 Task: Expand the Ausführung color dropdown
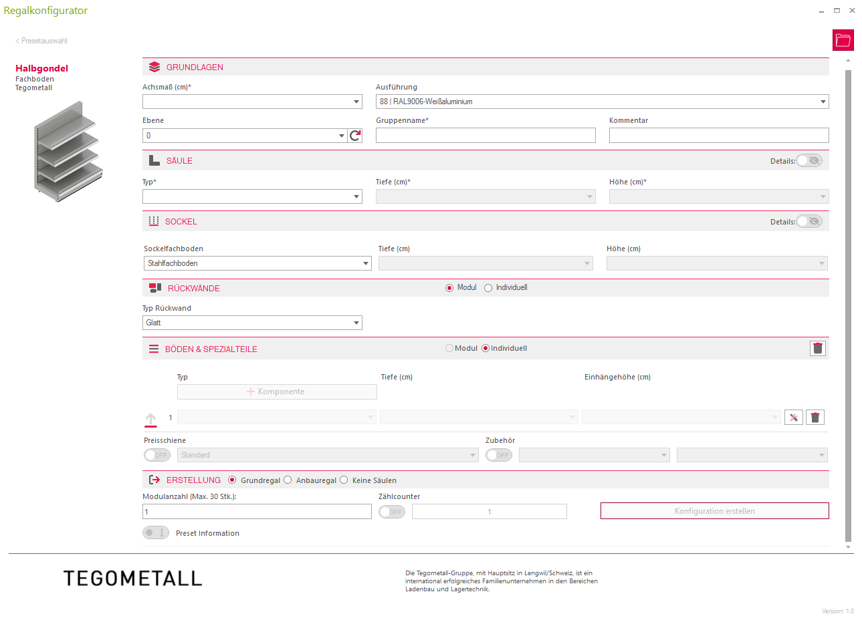602,102
